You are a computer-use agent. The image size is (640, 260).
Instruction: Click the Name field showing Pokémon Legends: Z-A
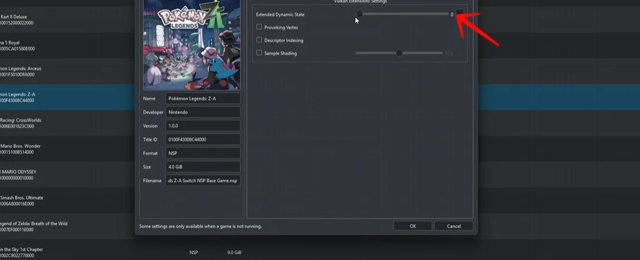(x=203, y=98)
